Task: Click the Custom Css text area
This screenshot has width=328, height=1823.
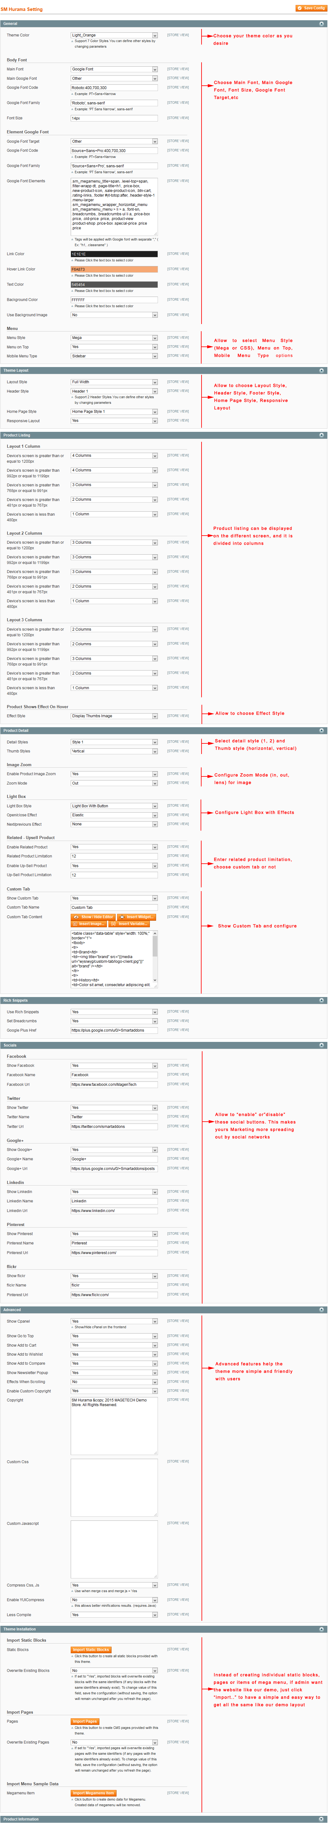Action: click(114, 1487)
